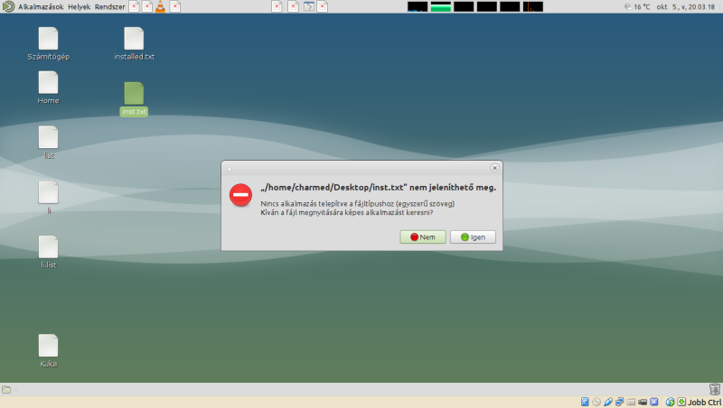Click the inst.txt file on the desktop

click(x=134, y=93)
